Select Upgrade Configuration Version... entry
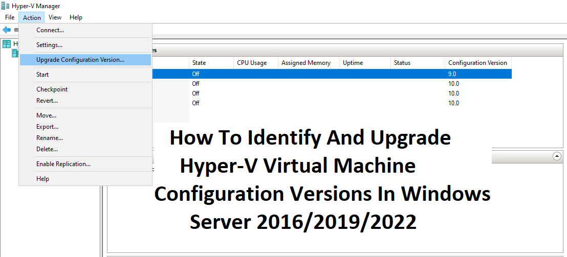The image size is (567, 257). tap(85, 60)
